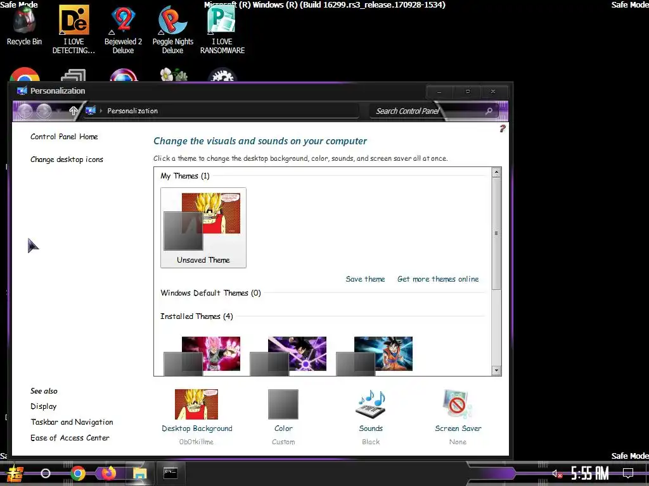Open the I LOVE DETECTING desktop shortcut
The image size is (649, 486).
click(74, 29)
